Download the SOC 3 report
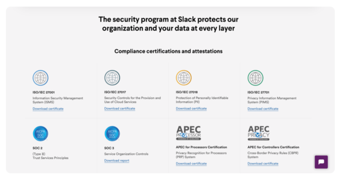The image size is (342, 177). tap(117, 160)
